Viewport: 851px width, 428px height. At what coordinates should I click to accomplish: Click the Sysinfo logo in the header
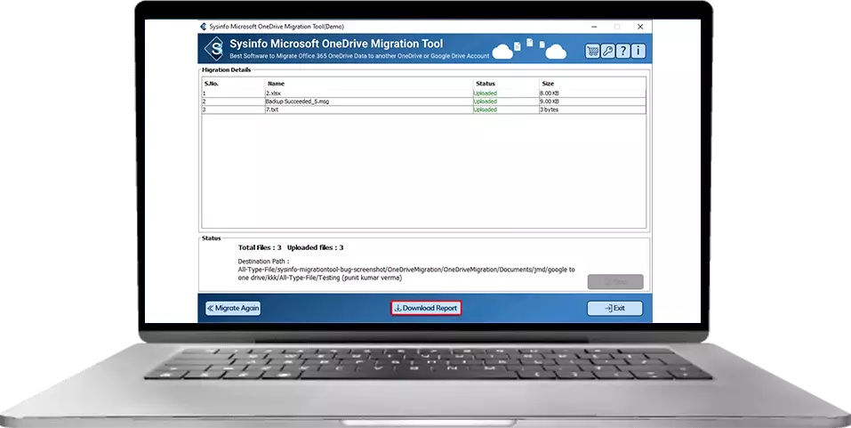click(x=213, y=49)
